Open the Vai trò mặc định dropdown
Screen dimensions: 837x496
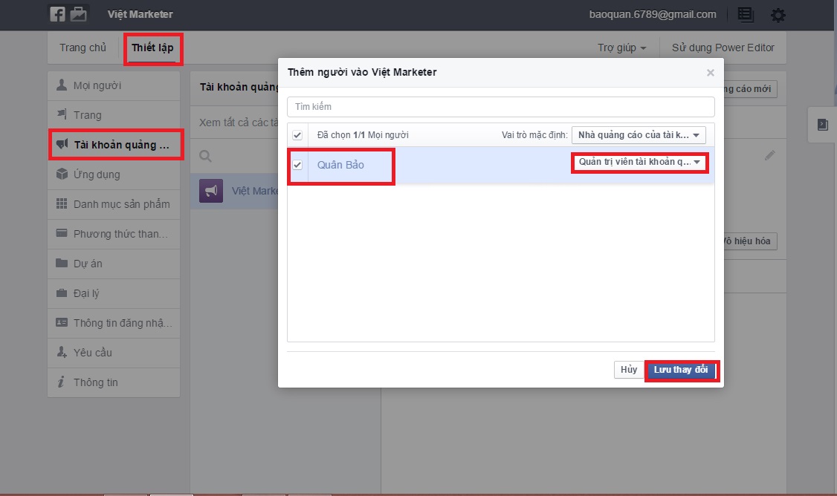(x=639, y=135)
